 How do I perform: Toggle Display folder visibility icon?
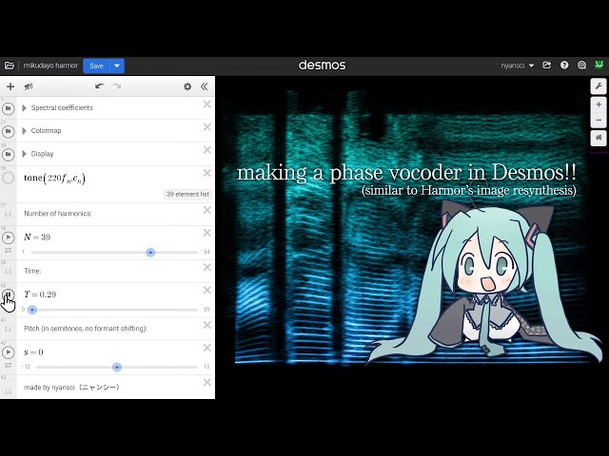click(9, 154)
